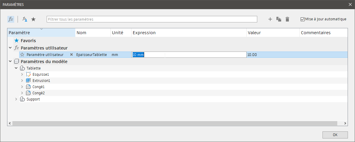The width and height of the screenshot is (355, 142).
Task: Click the Extrusion1 feature icon
Action: [x=28, y=80]
